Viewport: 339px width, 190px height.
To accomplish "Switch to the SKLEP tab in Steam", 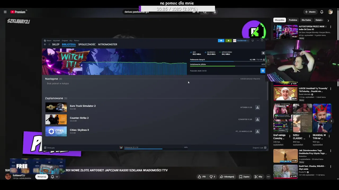I will pos(56,44).
